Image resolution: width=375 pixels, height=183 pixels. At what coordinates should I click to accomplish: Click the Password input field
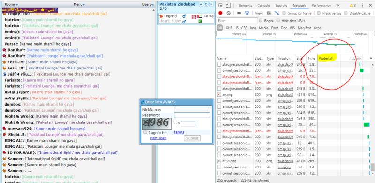pos(192,115)
